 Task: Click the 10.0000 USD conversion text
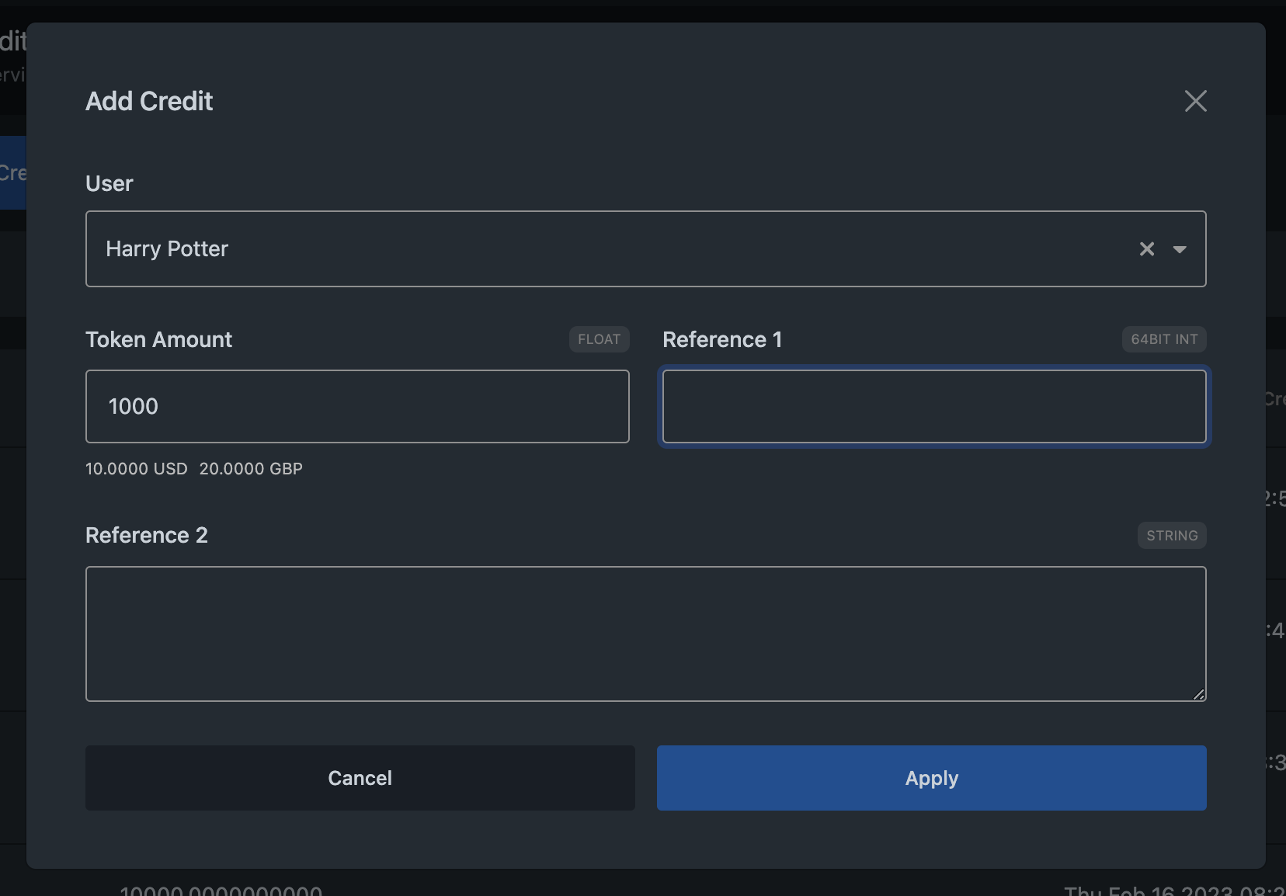137,469
